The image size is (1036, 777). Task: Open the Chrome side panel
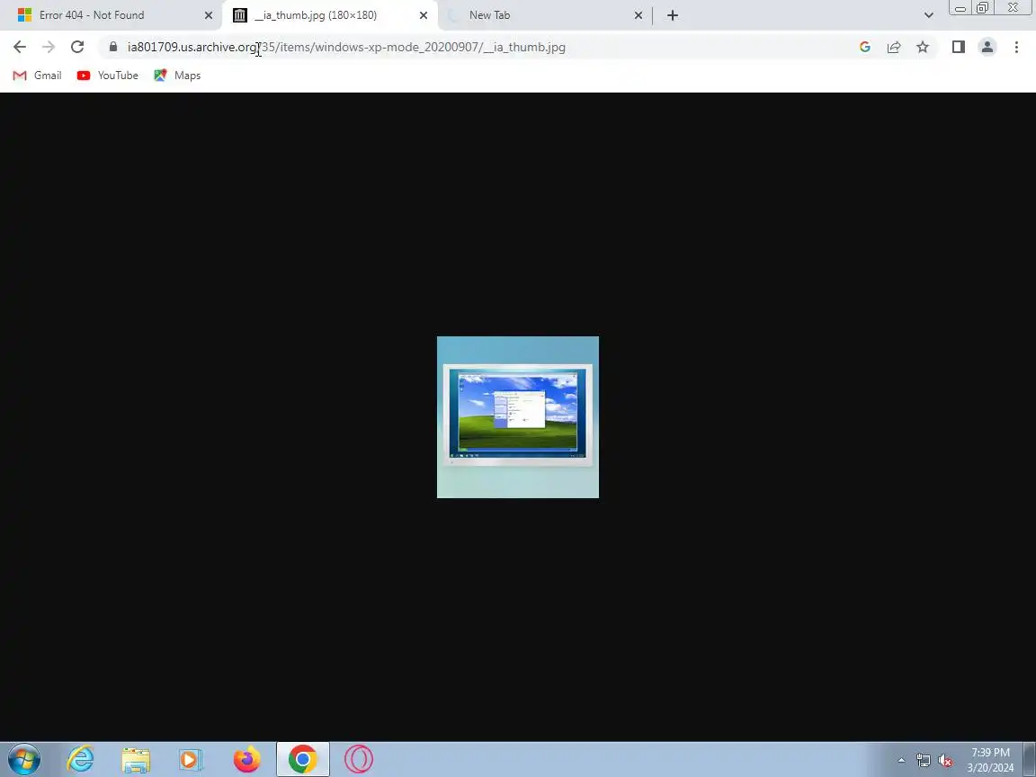tap(958, 47)
